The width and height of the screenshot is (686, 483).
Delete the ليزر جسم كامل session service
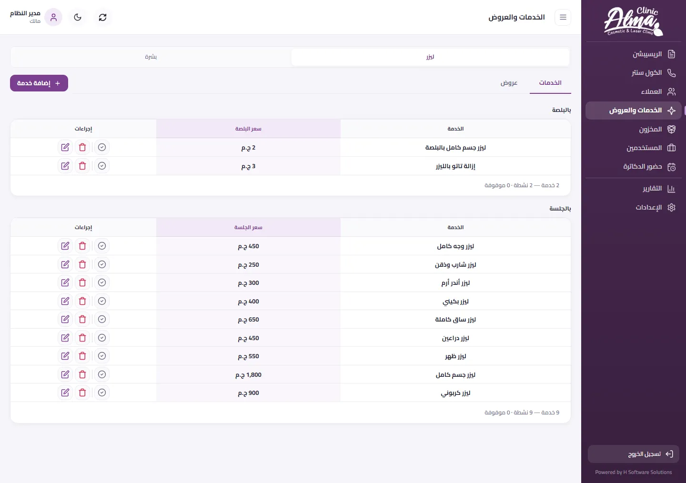pos(82,374)
